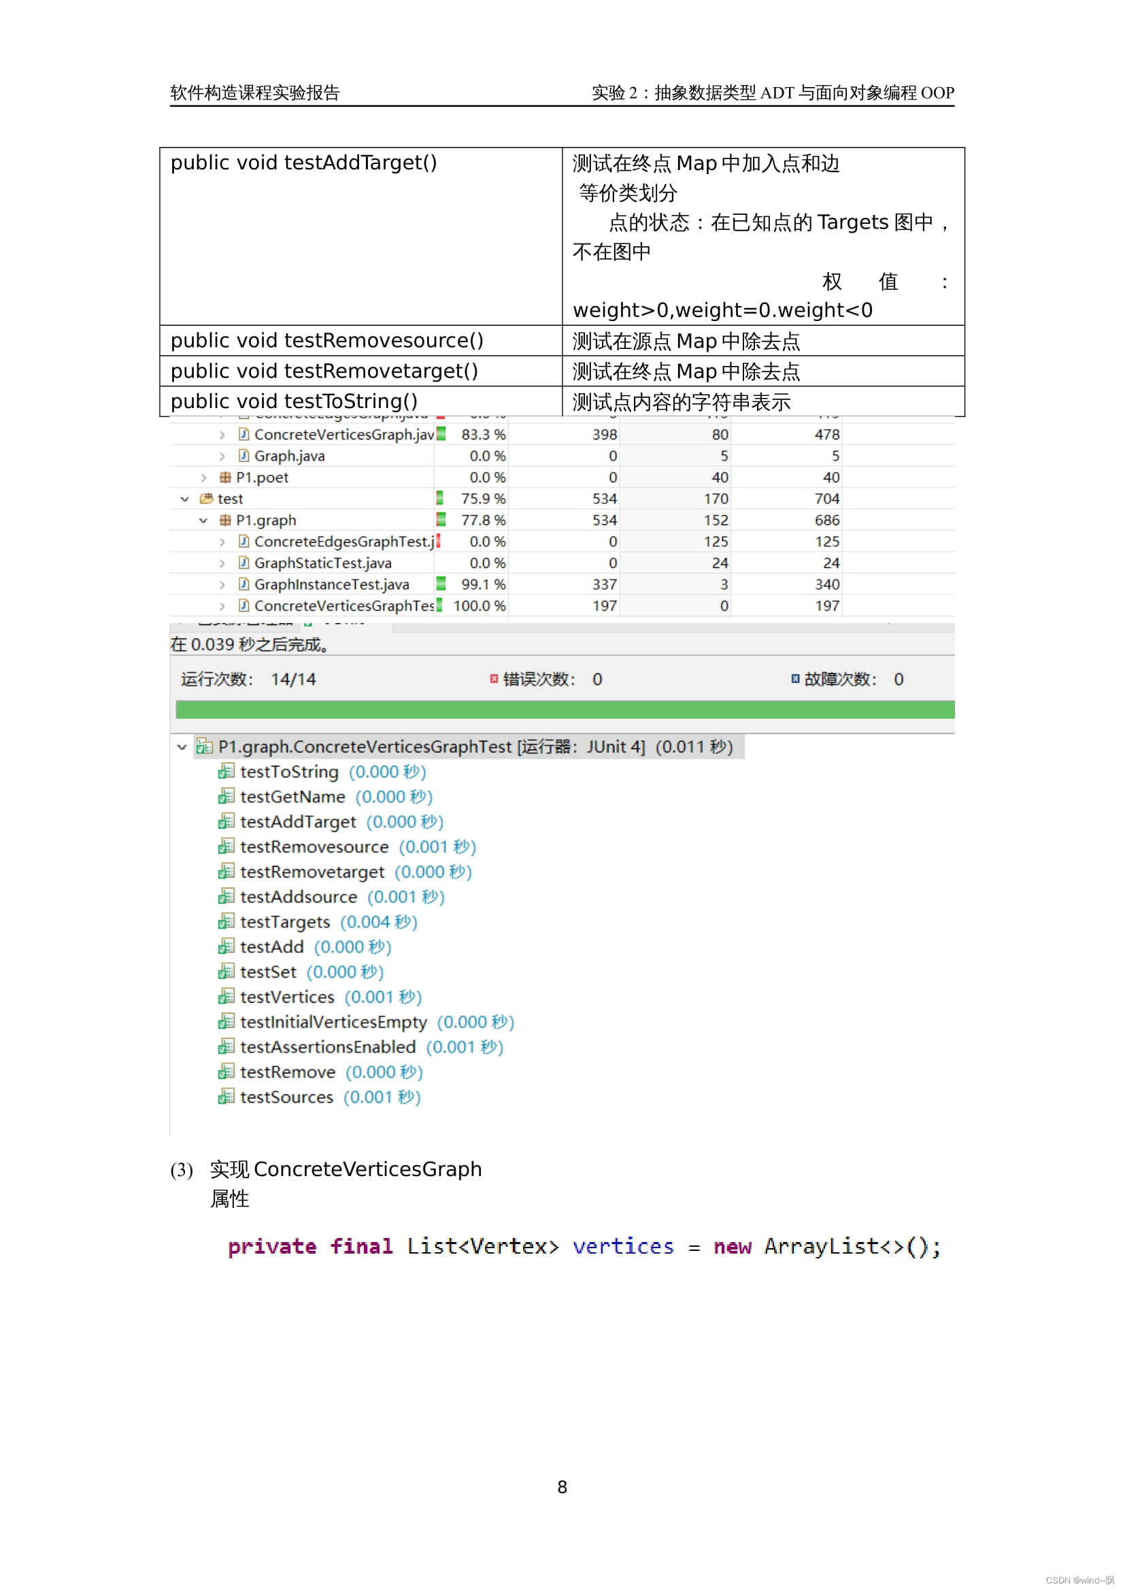Click the covered instructions value 337 for GraphInstanceTest
This screenshot has width=1125, height=1591.
pyautogui.click(x=605, y=585)
